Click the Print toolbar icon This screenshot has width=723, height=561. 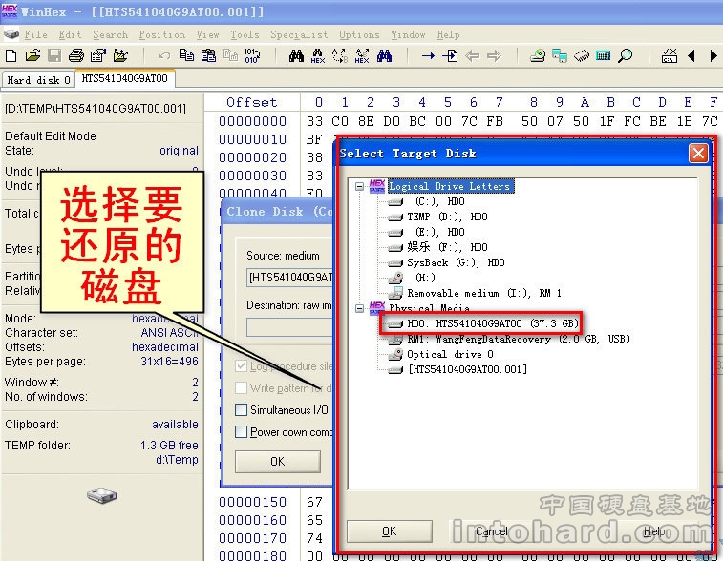click(74, 56)
